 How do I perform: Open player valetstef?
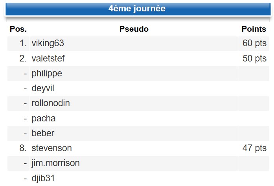(x=48, y=58)
